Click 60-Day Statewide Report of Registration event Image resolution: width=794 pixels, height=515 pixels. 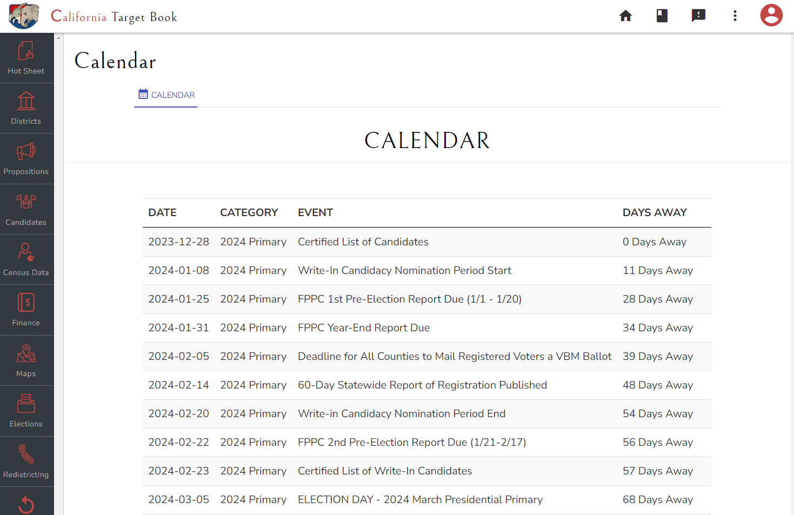pyautogui.click(x=423, y=385)
